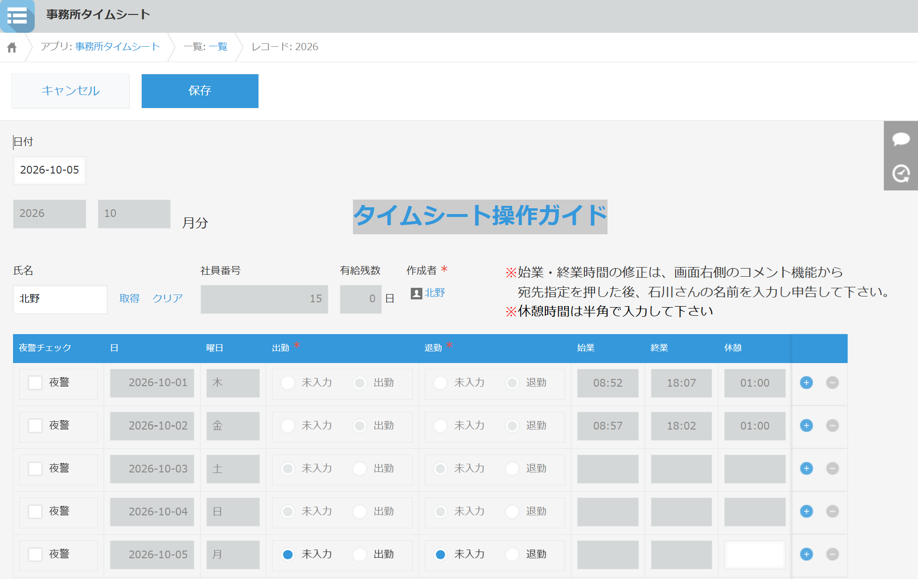Save the record with 保存

200,91
